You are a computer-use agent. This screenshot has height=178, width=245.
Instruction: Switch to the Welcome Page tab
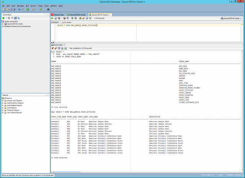[58, 15]
